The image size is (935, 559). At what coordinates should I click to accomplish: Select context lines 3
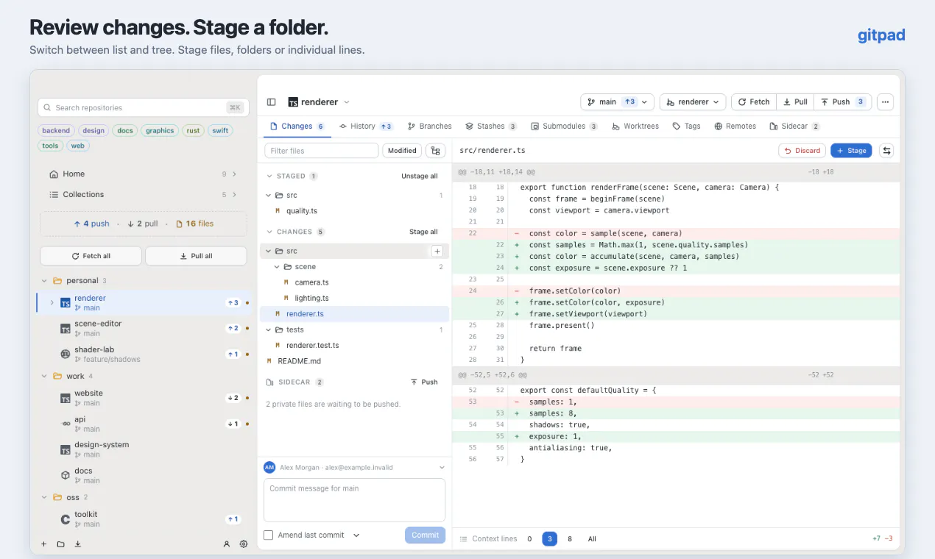tap(549, 539)
